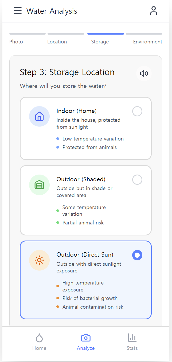Click the green garage Shaded icon
Screen dimensions: 172x362
point(39,185)
